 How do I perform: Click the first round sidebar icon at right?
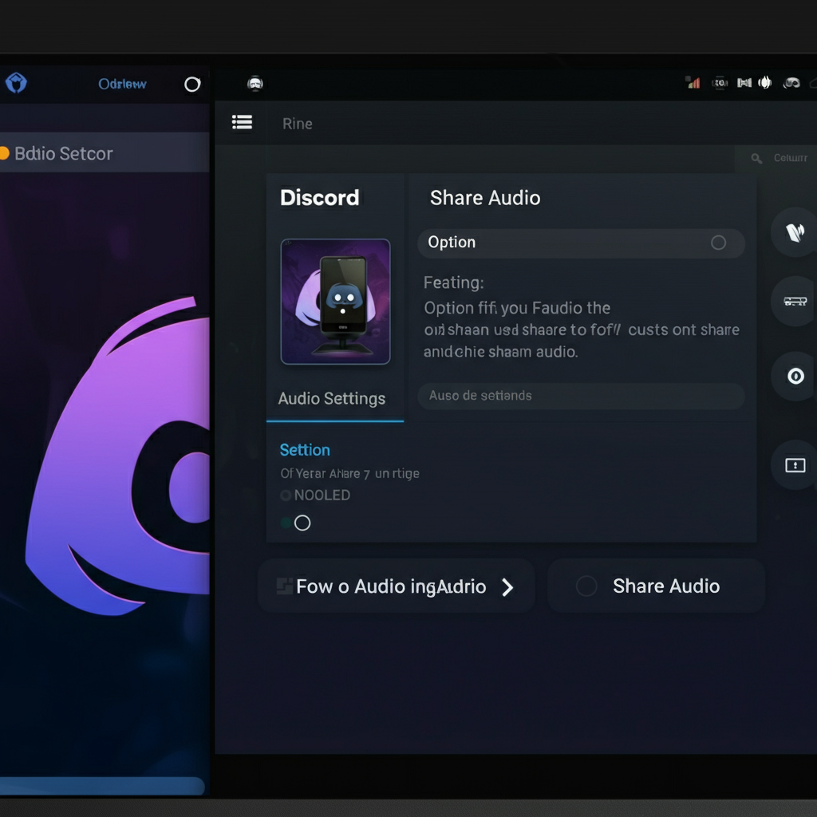(795, 232)
